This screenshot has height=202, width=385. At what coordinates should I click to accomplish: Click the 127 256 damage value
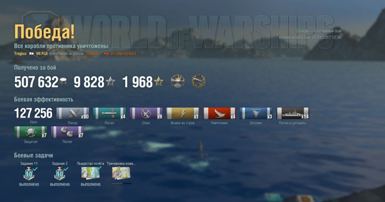(x=33, y=113)
